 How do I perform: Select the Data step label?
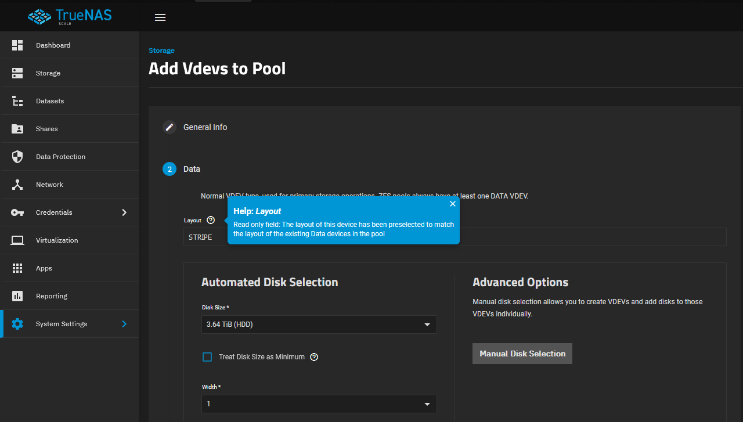coord(192,169)
